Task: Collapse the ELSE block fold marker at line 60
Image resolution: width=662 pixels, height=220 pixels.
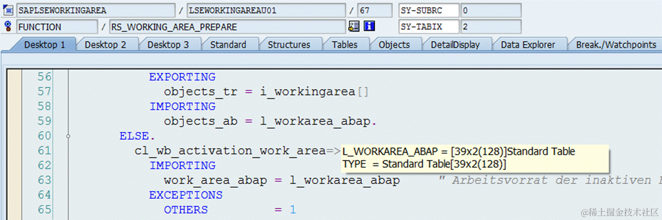Action: pyautogui.click(x=68, y=136)
